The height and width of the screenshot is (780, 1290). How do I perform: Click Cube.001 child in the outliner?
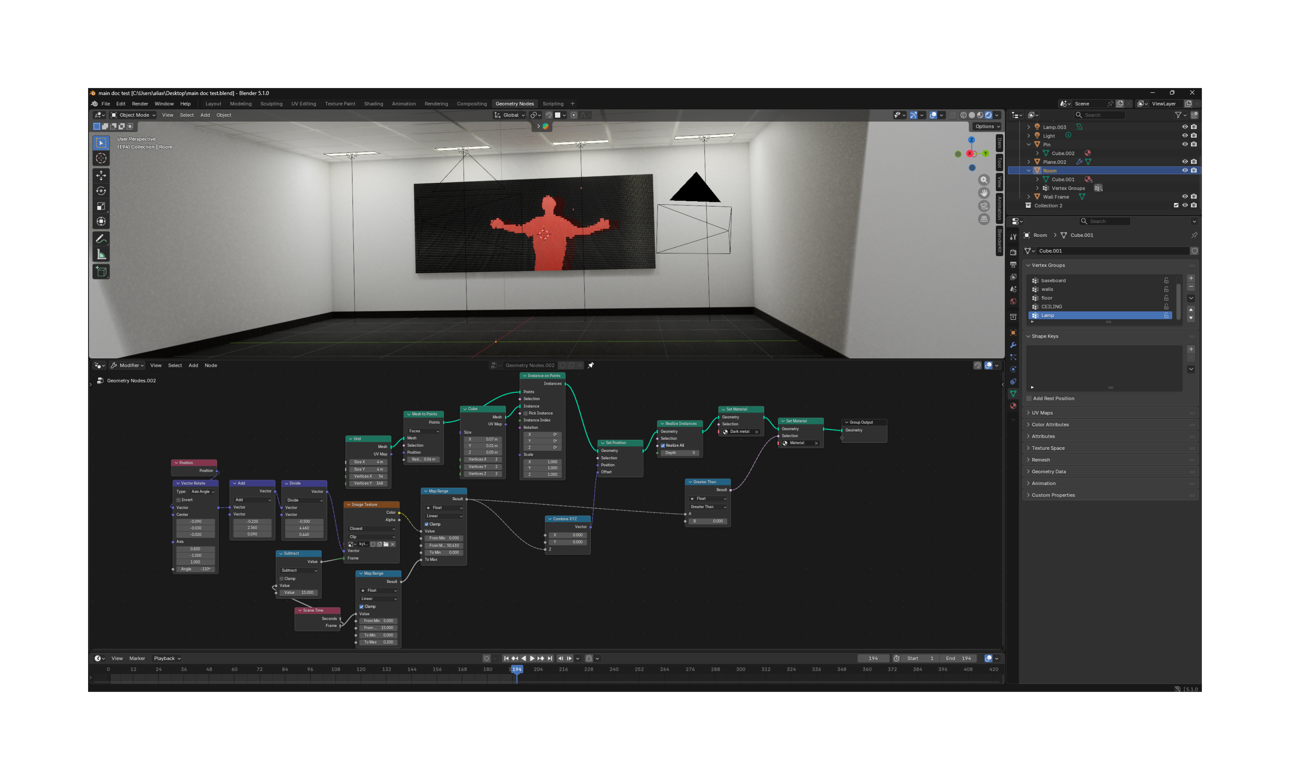click(x=1063, y=180)
